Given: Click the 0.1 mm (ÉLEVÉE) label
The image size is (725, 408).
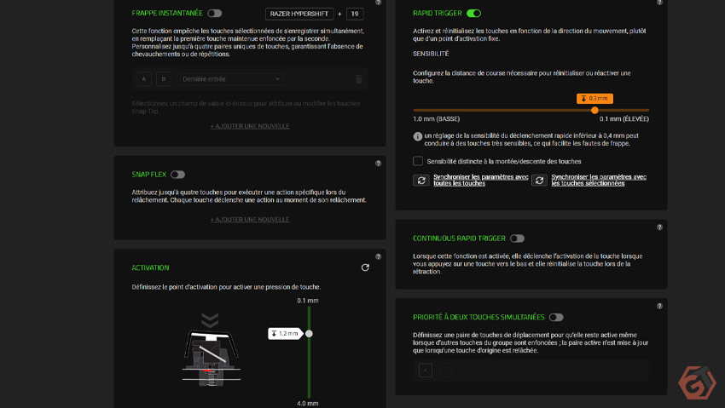Looking at the screenshot, I should 624,119.
